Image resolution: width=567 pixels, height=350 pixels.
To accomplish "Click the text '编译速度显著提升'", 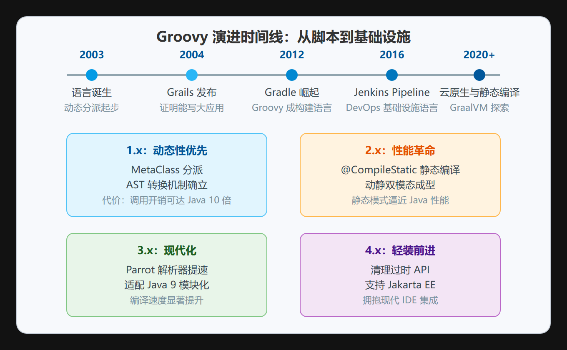I will 167,300.
